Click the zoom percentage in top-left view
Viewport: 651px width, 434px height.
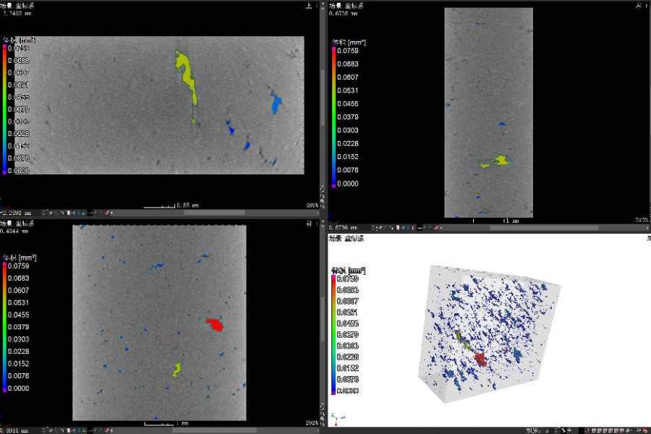[312, 205]
